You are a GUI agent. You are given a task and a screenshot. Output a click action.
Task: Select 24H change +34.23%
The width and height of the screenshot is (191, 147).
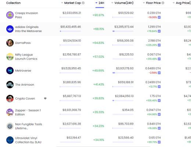click(98, 126)
